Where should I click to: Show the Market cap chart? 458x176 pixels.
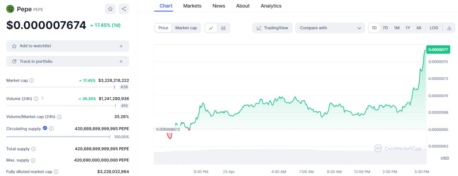click(186, 28)
